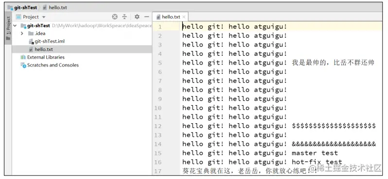Select git-shTest.iml file in tree

(x=50, y=41)
